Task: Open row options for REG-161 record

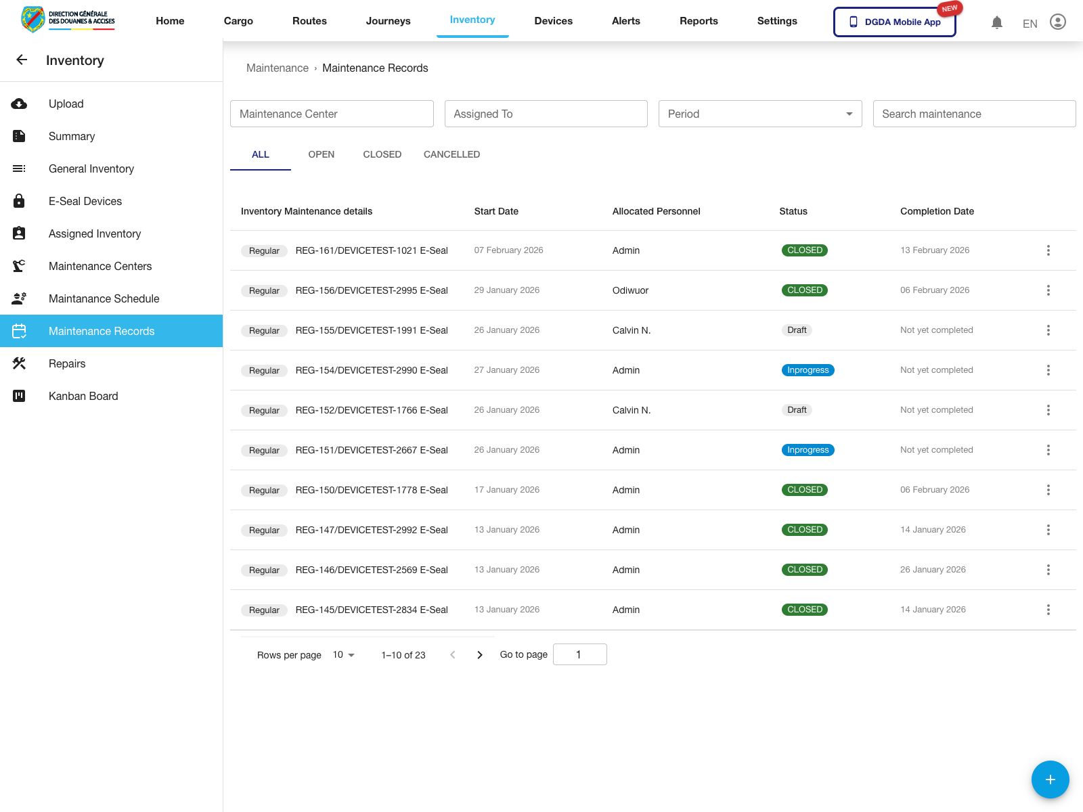Action: pyautogui.click(x=1048, y=250)
